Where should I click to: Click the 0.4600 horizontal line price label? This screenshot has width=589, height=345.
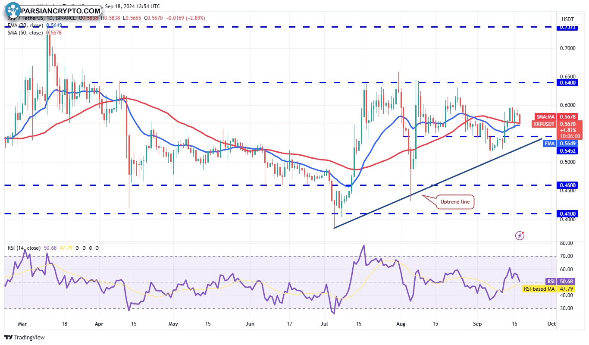[567, 185]
